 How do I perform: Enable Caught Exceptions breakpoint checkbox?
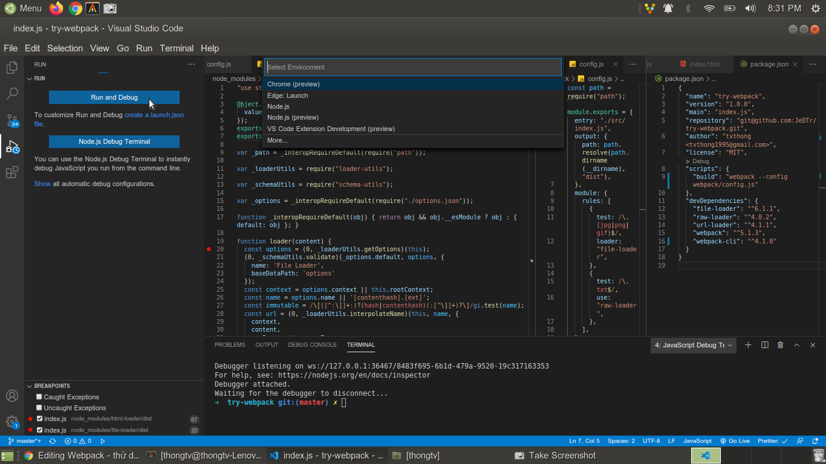(39, 397)
